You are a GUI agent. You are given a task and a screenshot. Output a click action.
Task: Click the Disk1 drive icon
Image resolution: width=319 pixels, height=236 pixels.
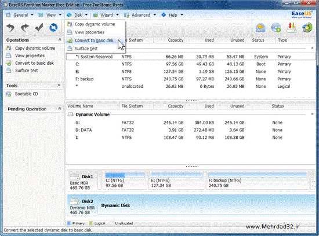(74, 177)
